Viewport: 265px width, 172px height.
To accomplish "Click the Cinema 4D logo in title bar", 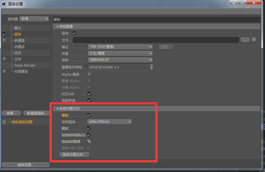I will [4, 4].
